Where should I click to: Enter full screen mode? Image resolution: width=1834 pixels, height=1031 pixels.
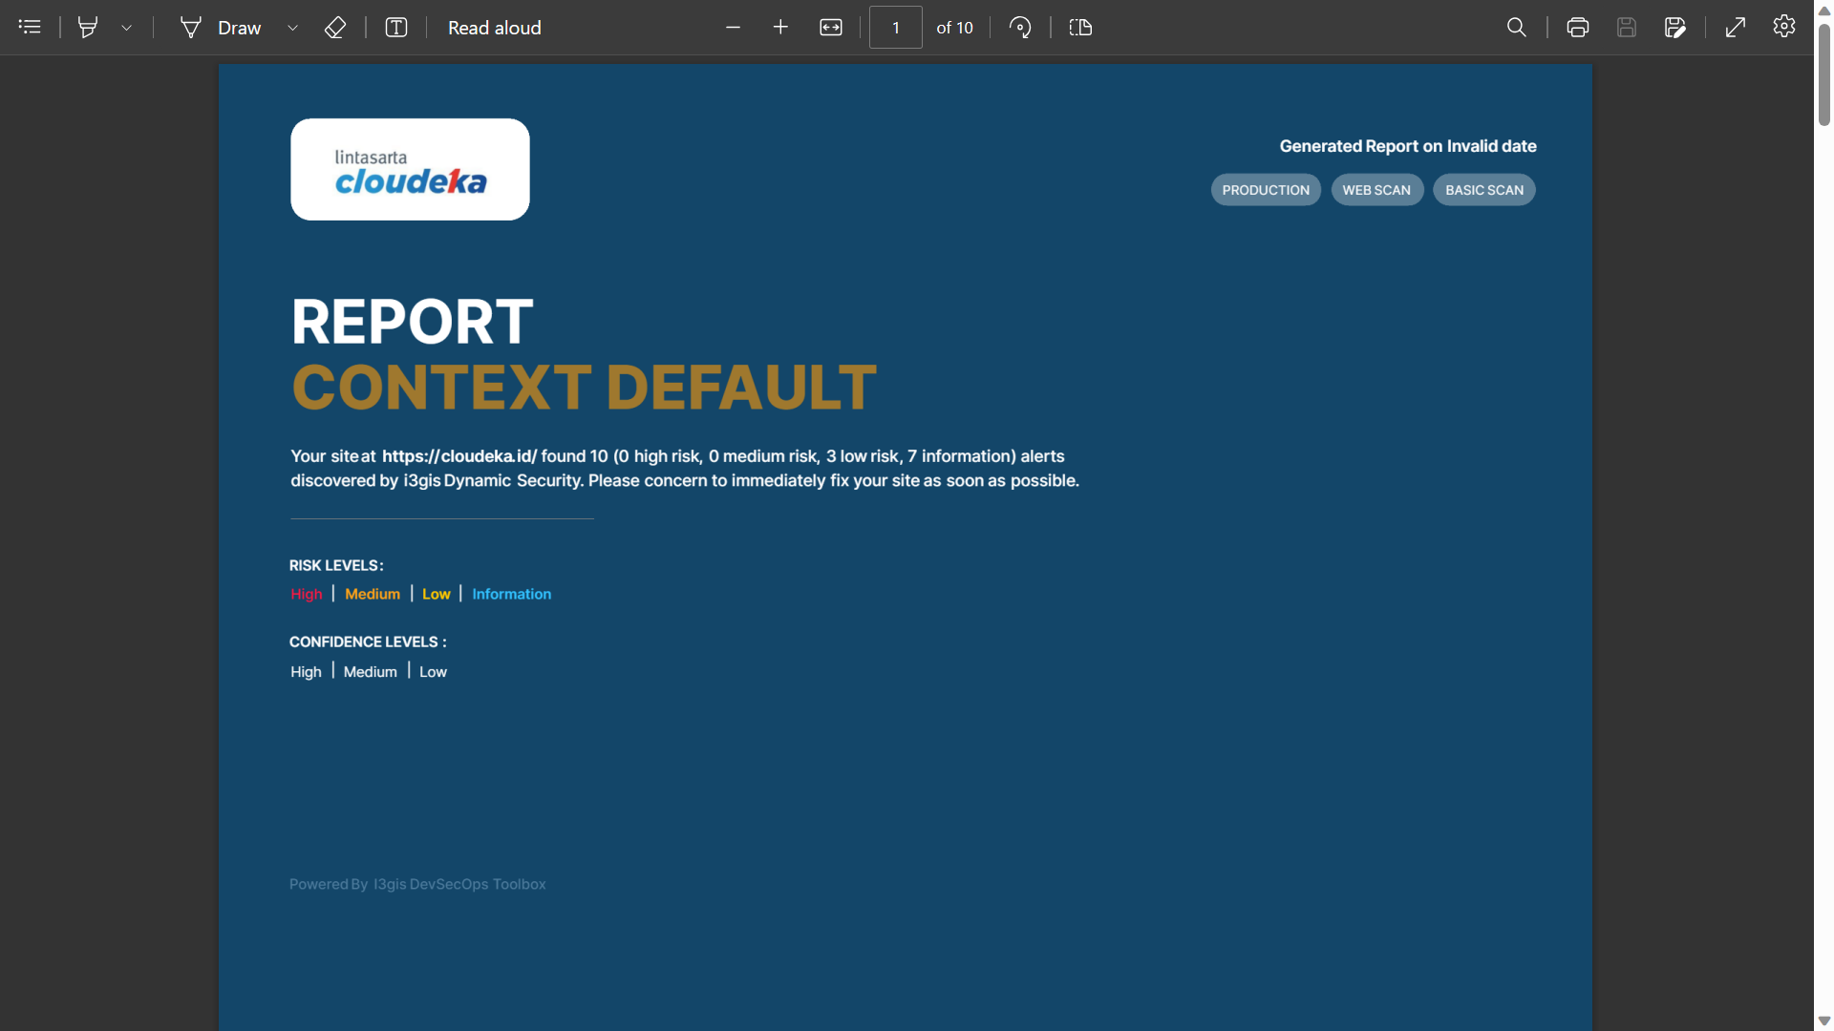1736,28
